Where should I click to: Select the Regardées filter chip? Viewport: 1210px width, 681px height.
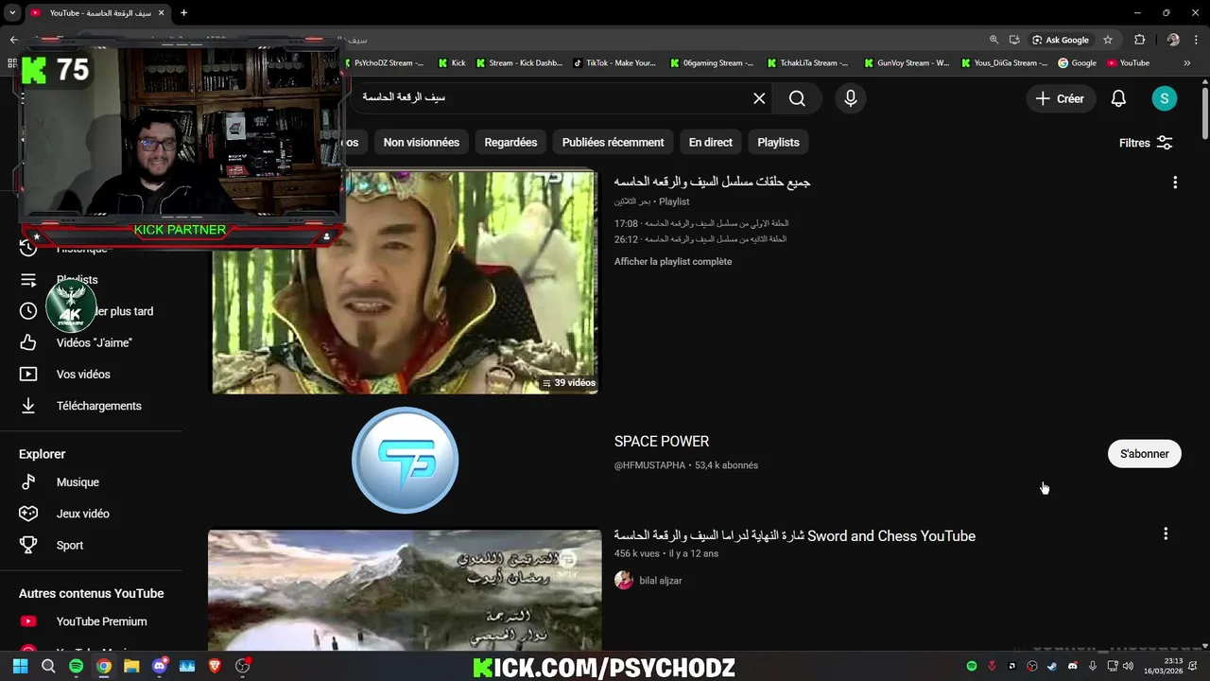(x=510, y=142)
